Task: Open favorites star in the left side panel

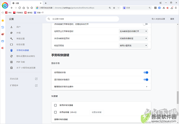Action: coord(3,20)
